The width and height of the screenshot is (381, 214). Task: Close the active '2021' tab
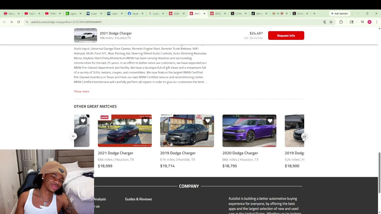pyautogui.click(x=204, y=13)
